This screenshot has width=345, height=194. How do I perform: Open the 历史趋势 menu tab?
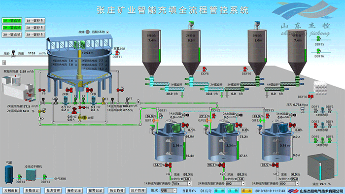click(x=117, y=191)
